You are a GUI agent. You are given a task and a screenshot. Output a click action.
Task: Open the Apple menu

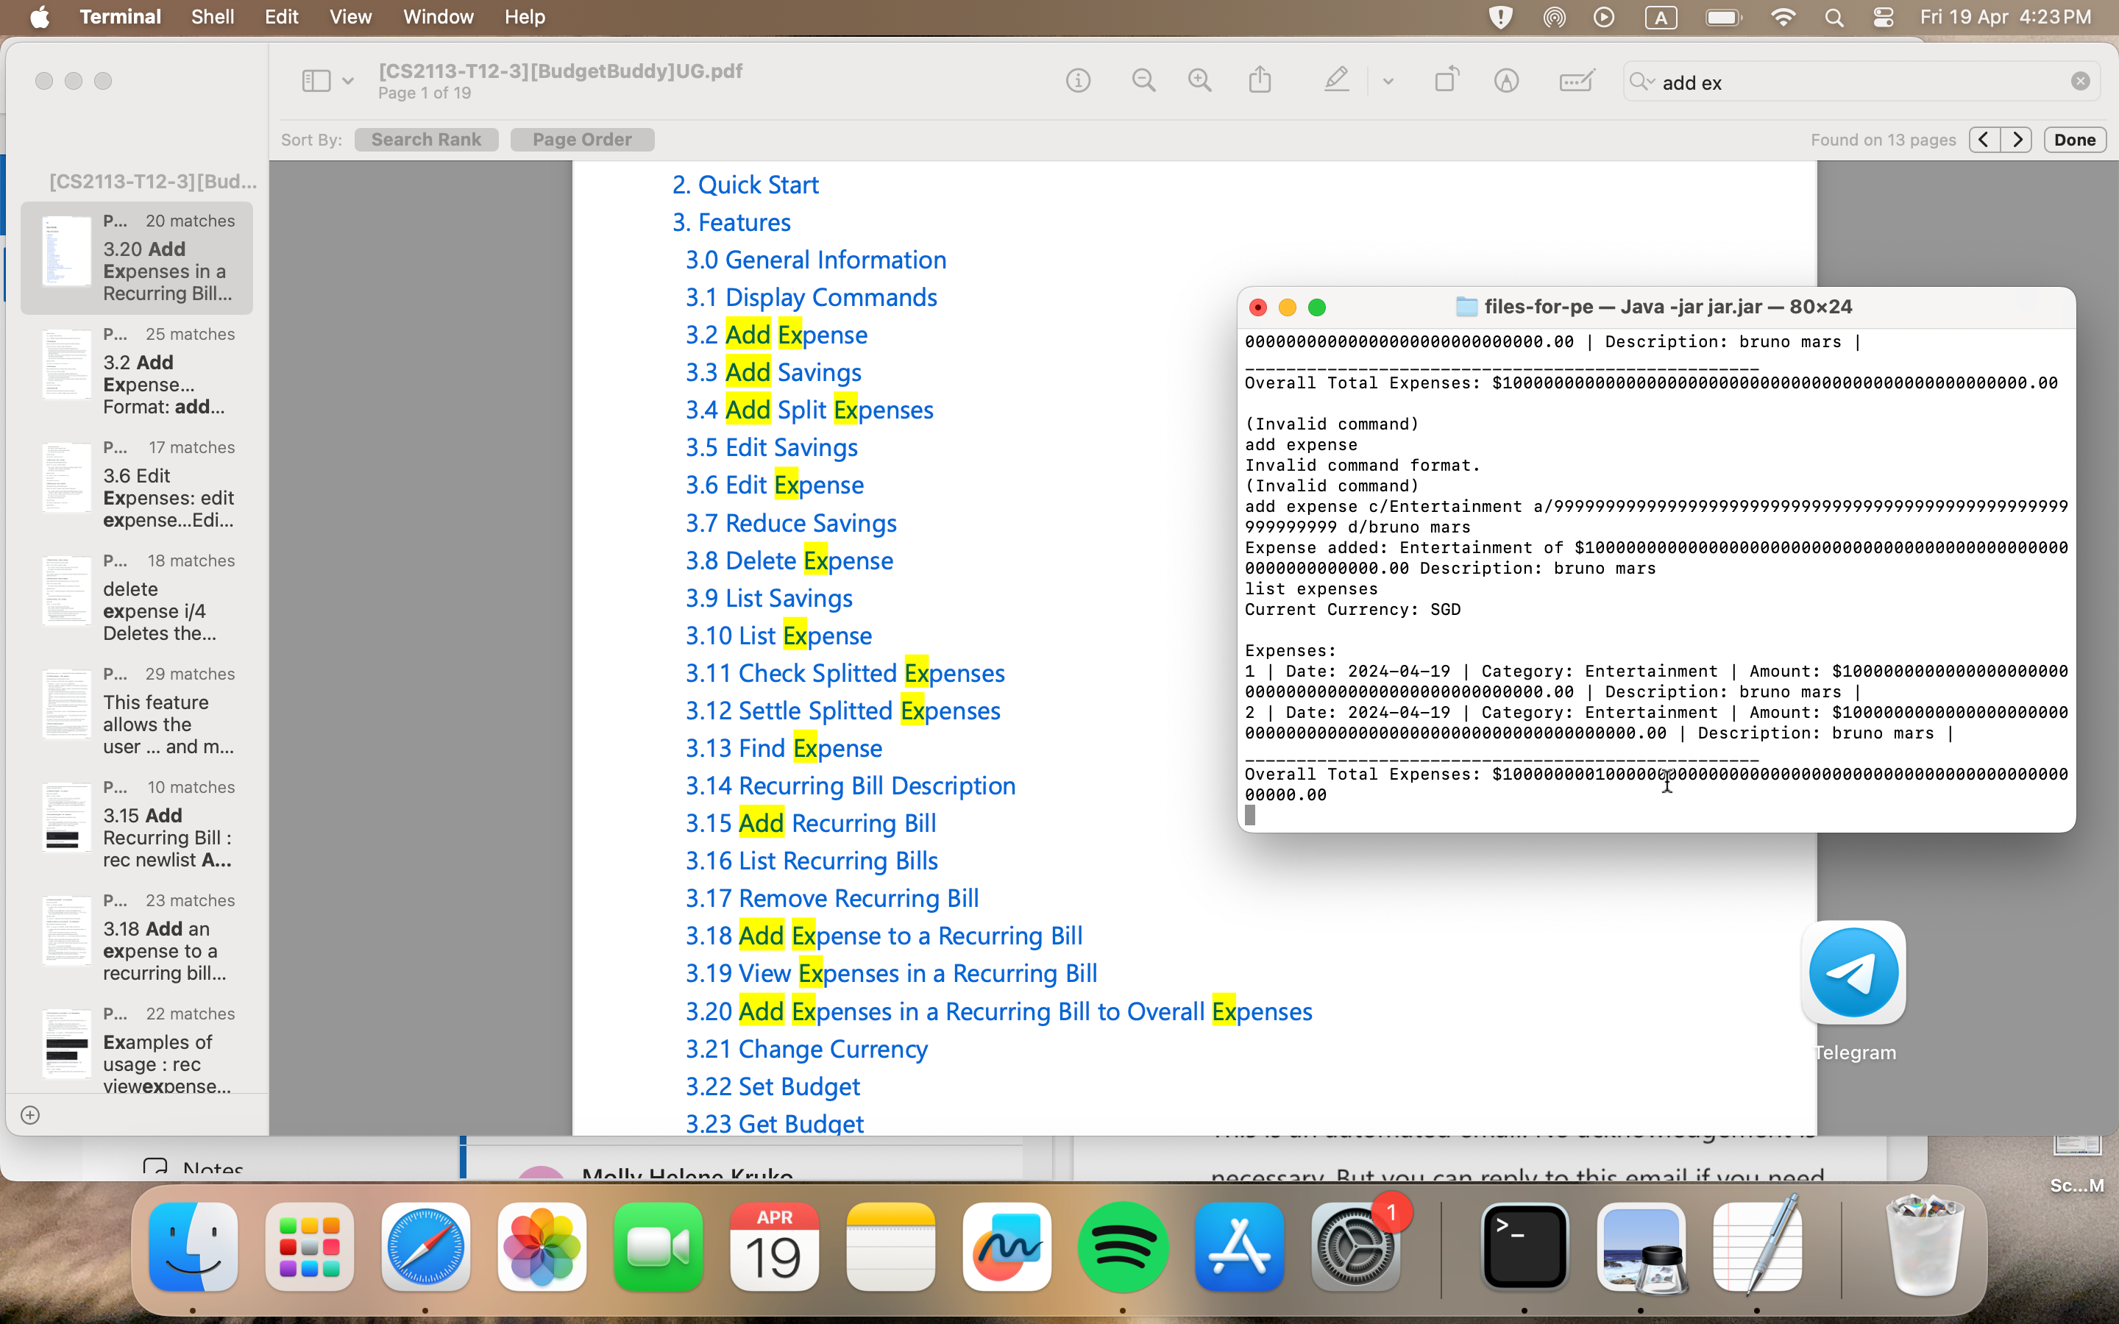coord(40,17)
